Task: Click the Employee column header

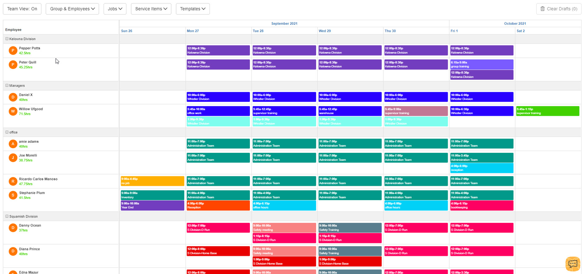Action: [x=13, y=30]
